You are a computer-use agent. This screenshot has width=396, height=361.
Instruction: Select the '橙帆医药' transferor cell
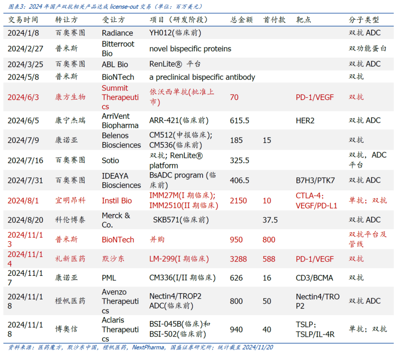tap(70, 301)
